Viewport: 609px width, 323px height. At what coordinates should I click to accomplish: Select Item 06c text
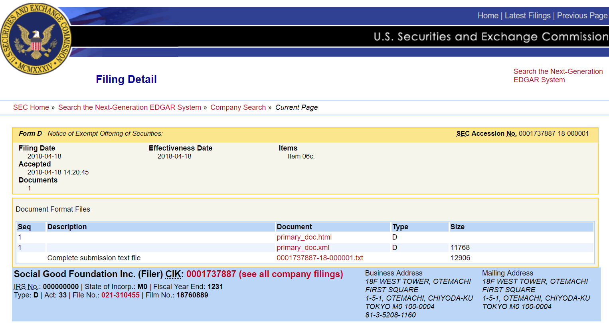coord(301,157)
